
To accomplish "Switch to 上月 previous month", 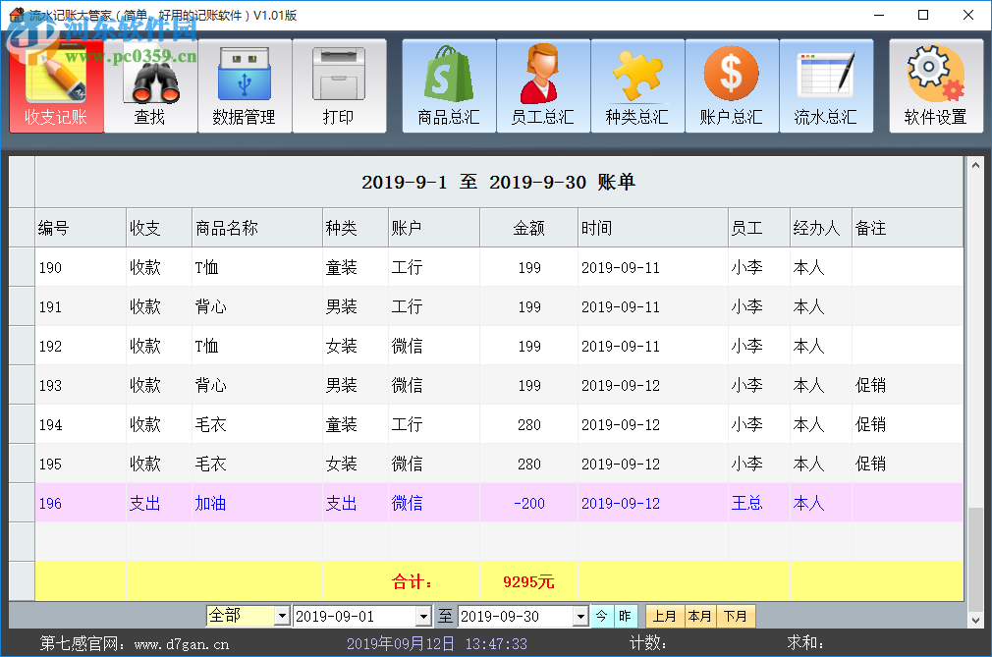I will pyautogui.click(x=664, y=616).
